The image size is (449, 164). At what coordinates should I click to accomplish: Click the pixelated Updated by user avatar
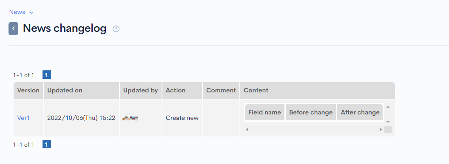pos(130,119)
